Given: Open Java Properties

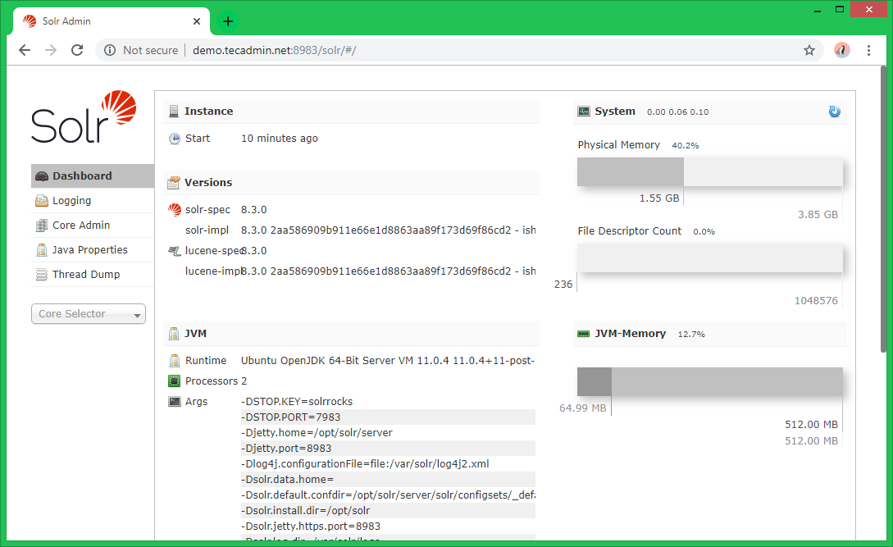Looking at the screenshot, I should click(93, 249).
